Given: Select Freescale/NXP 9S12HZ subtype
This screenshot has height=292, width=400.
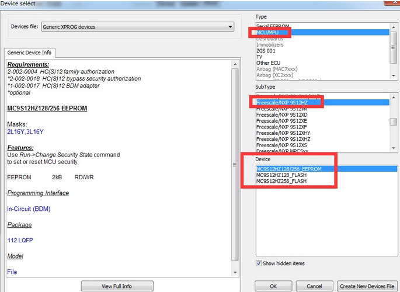Looking at the screenshot, I should click(323, 103).
